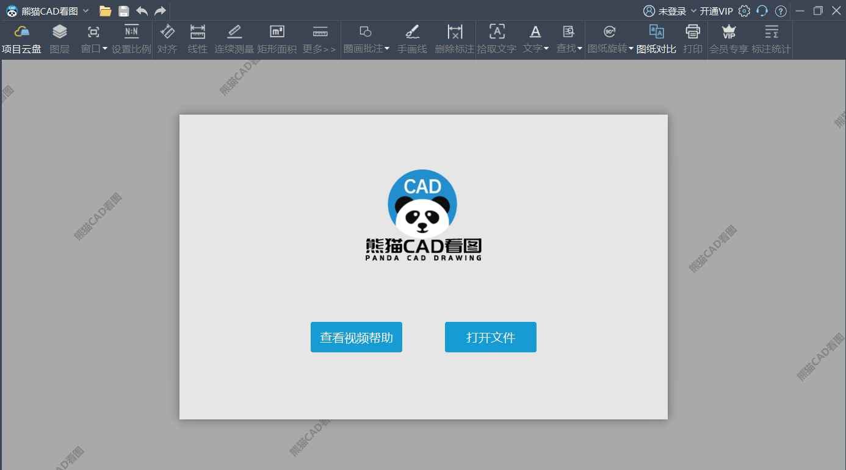
Task: Expand the 窗口 dropdown arrow
Action: [105, 49]
